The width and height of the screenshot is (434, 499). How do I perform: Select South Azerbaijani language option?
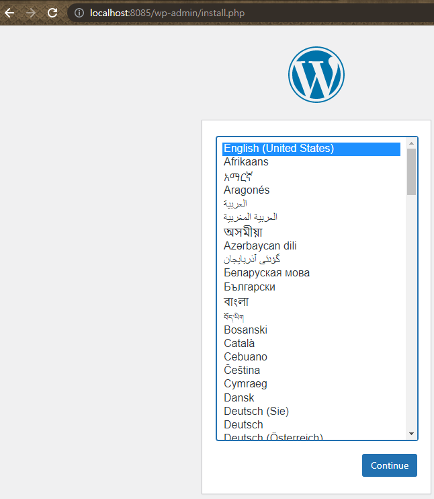coord(311,260)
